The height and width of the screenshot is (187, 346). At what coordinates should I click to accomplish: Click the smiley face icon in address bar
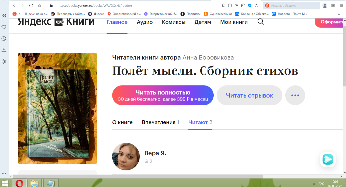coord(230,5)
